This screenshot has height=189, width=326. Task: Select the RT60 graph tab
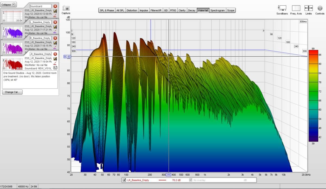coord(173,10)
